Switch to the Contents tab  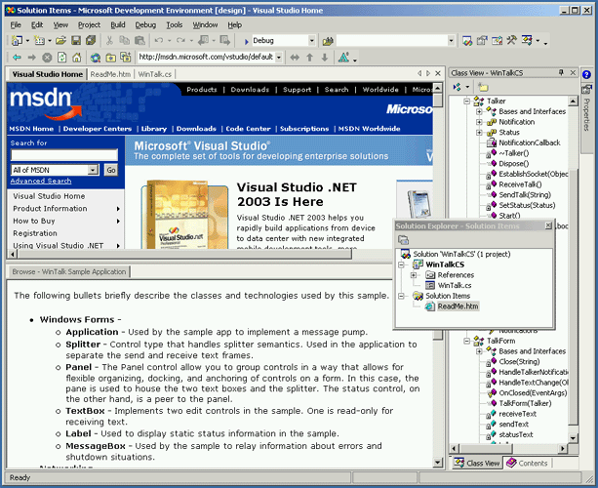coord(527,464)
